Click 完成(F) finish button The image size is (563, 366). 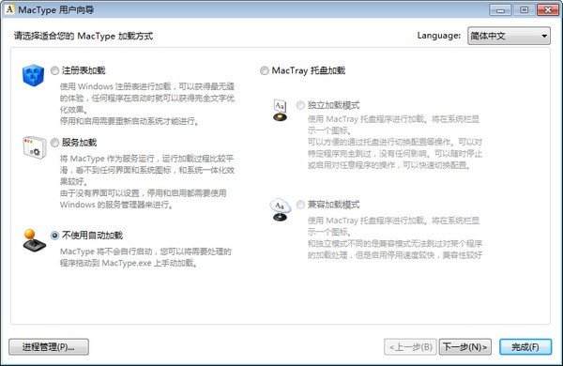[x=525, y=347]
